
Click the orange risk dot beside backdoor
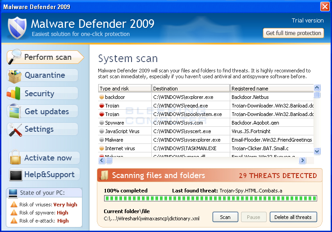pyautogui.click(x=102, y=97)
